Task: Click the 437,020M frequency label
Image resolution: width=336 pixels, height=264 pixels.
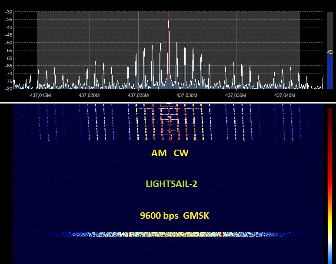Action: click(89, 95)
